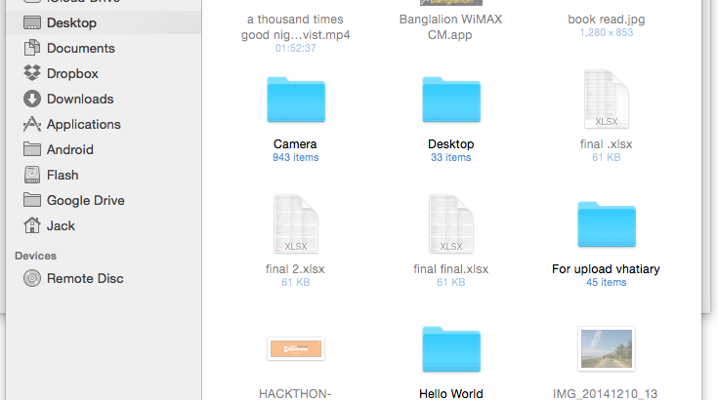Viewport: 718px width, 400px height.
Task: Open the Hello World folder icon
Action: point(450,350)
